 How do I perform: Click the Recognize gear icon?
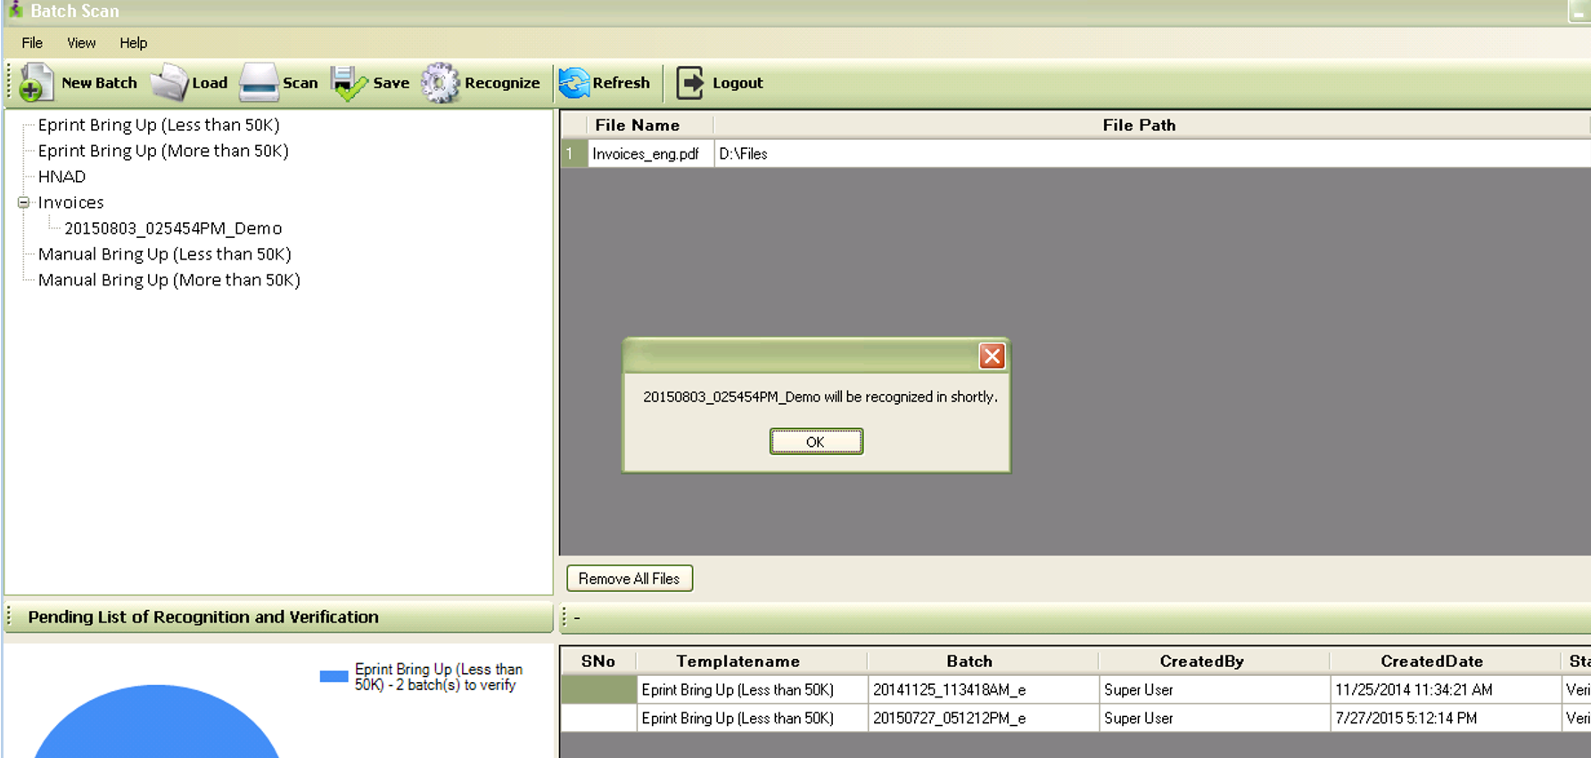click(x=441, y=83)
